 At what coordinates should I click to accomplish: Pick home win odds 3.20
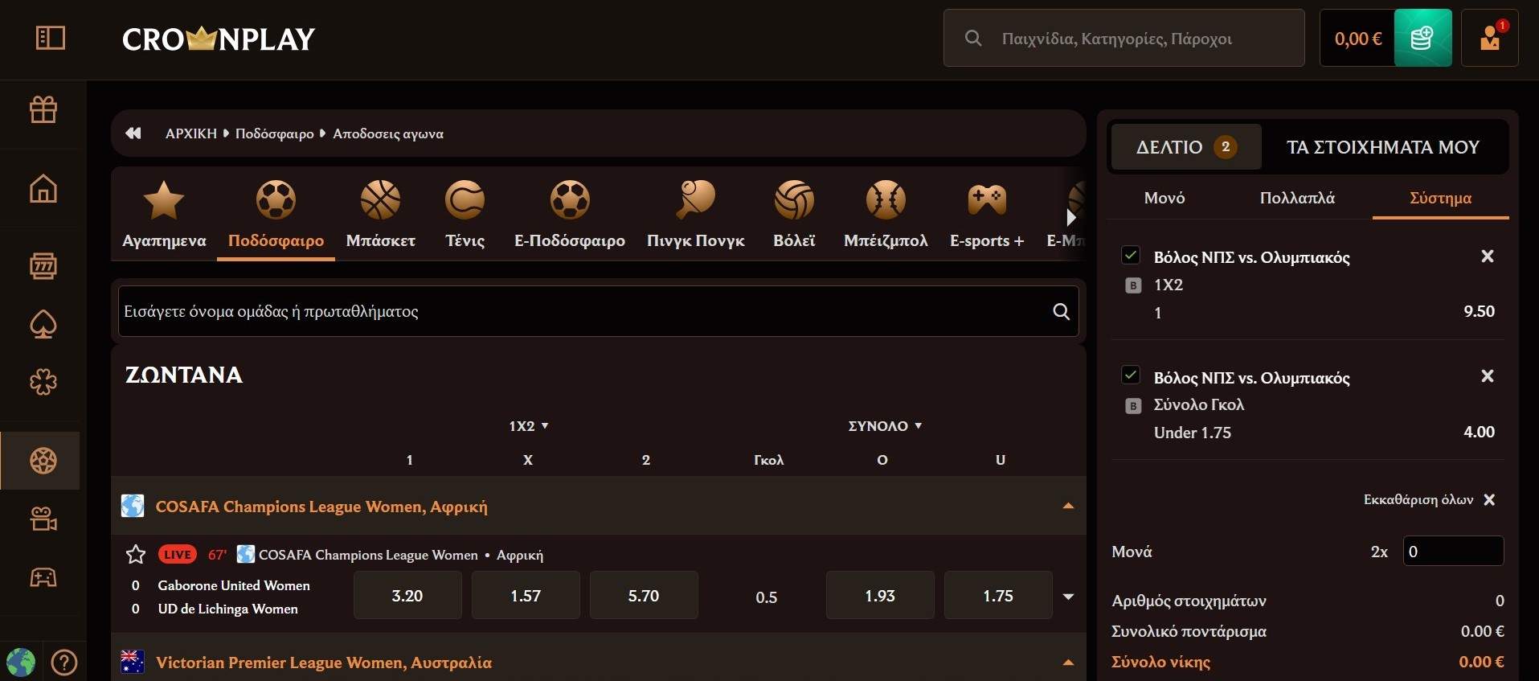click(407, 596)
